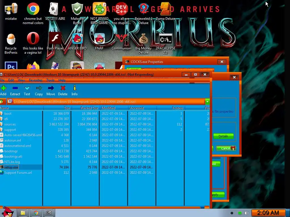The width and height of the screenshot is (290, 217).
Task: Select the boot folder row
Action: (x=8, y=114)
